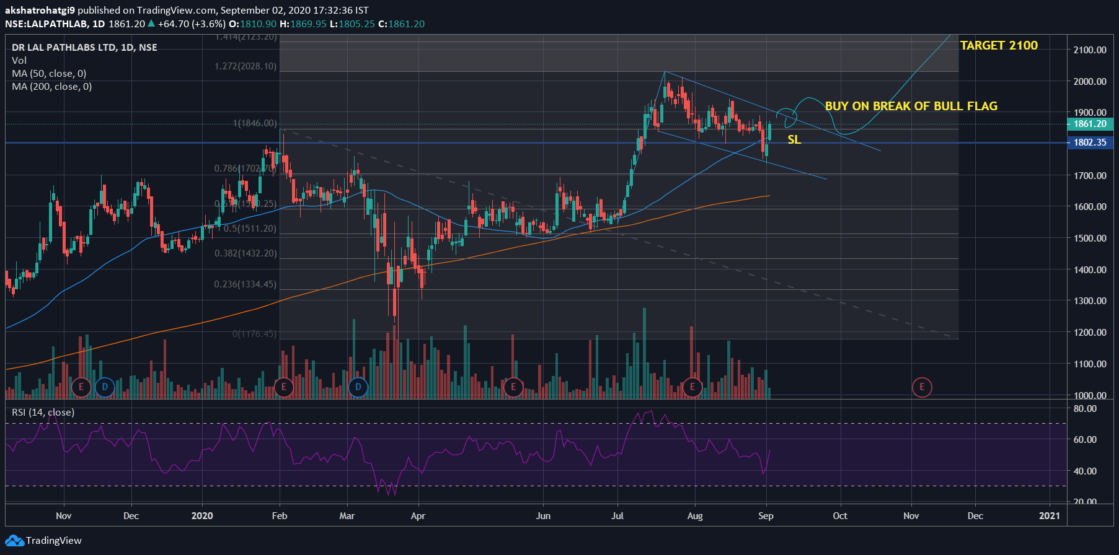Click the SL stop-loss label
The height and width of the screenshot is (555, 1119).
coord(794,140)
